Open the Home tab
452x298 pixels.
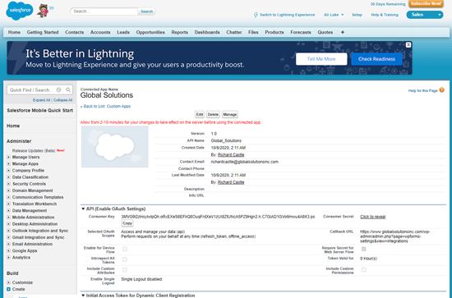pos(14,32)
